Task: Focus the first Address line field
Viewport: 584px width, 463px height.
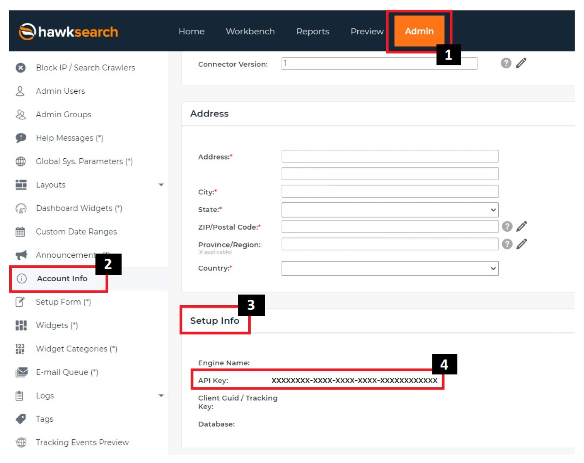Action: click(x=390, y=156)
